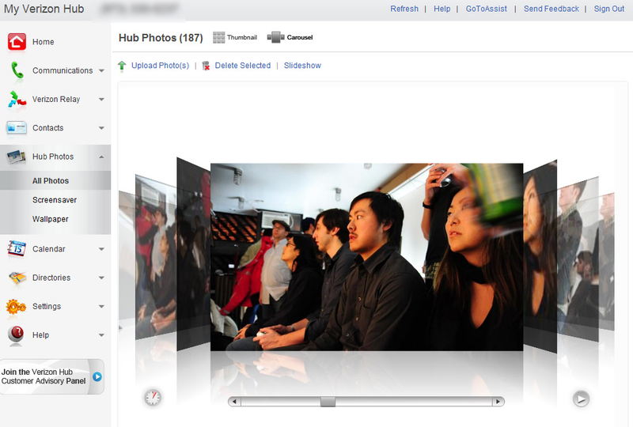Click Send Feedback link
Viewport: 633px width, 427px height.
click(x=552, y=9)
